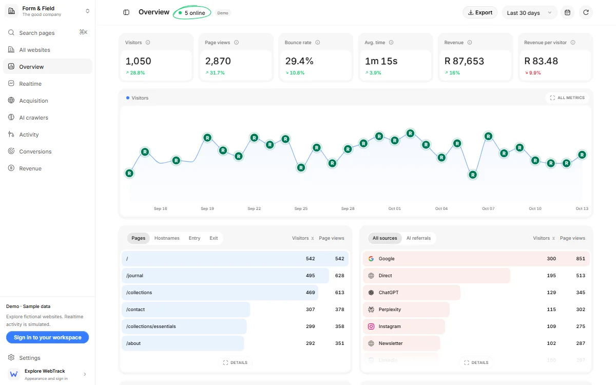Screen dimensions: 616x385
Task: Open the Overview sidebar item
Action: tap(47, 67)
